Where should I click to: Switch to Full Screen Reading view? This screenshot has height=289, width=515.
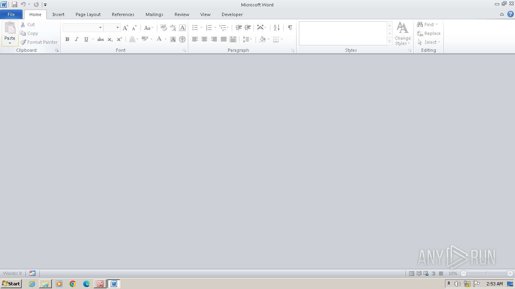(419, 273)
